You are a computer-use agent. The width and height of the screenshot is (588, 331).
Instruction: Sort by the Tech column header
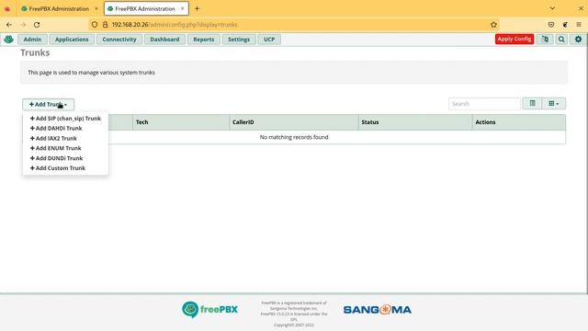181,122
